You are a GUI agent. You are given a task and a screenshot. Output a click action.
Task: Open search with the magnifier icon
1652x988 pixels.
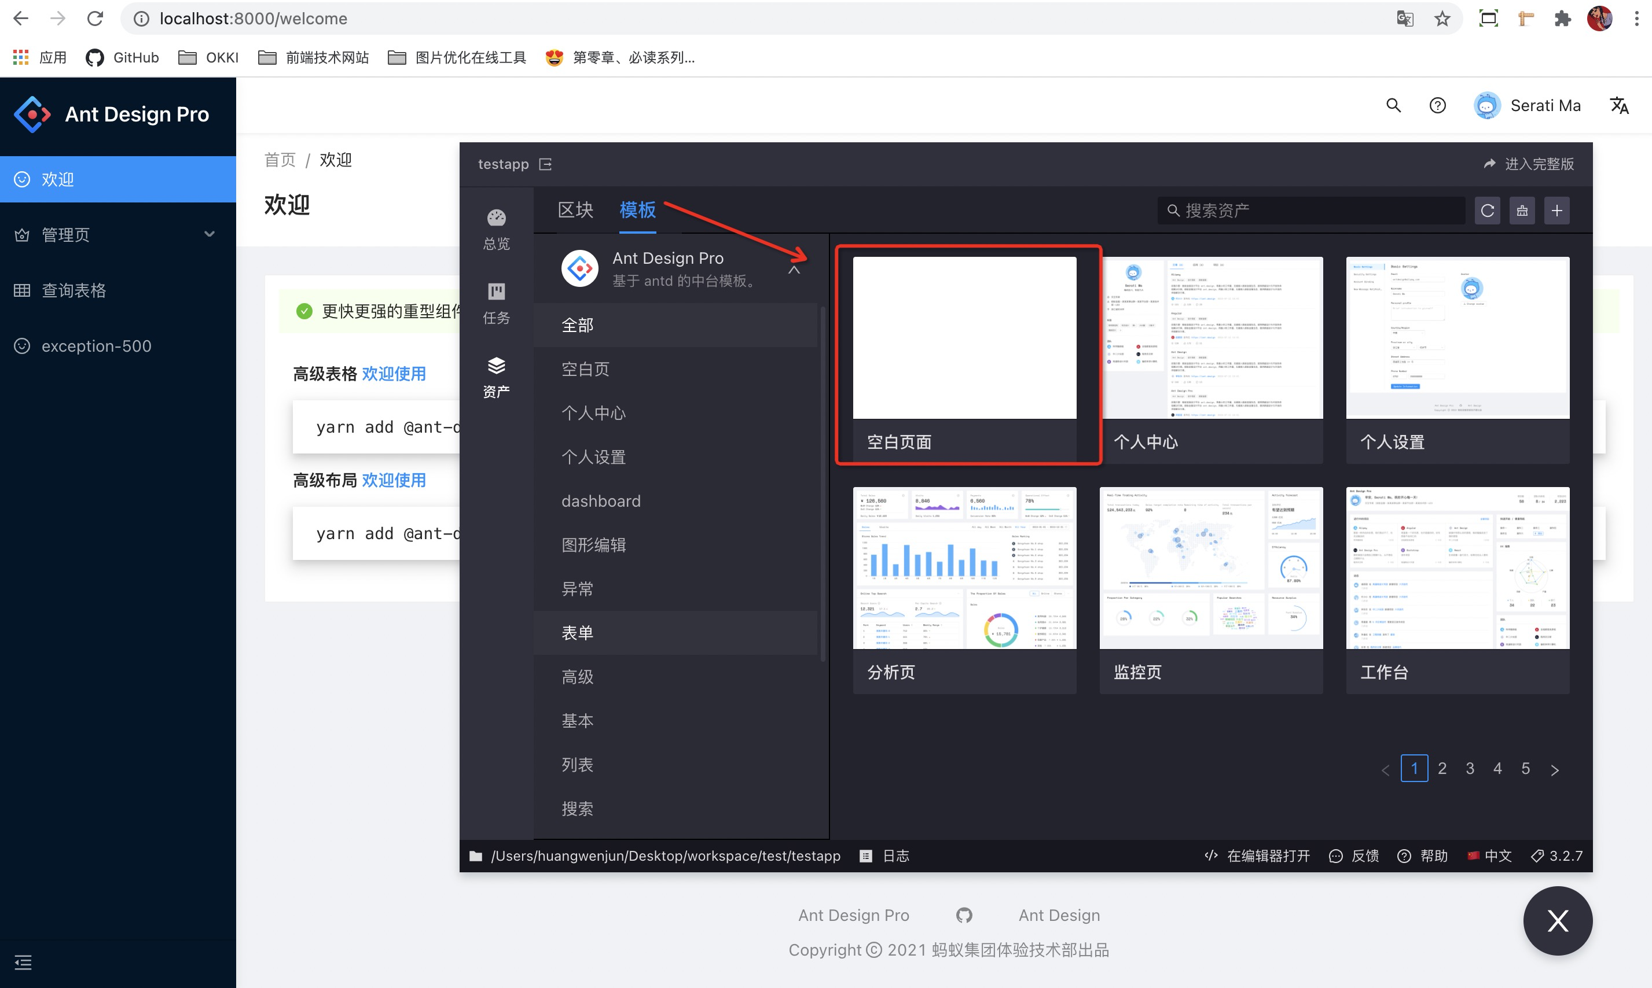coord(1393,105)
